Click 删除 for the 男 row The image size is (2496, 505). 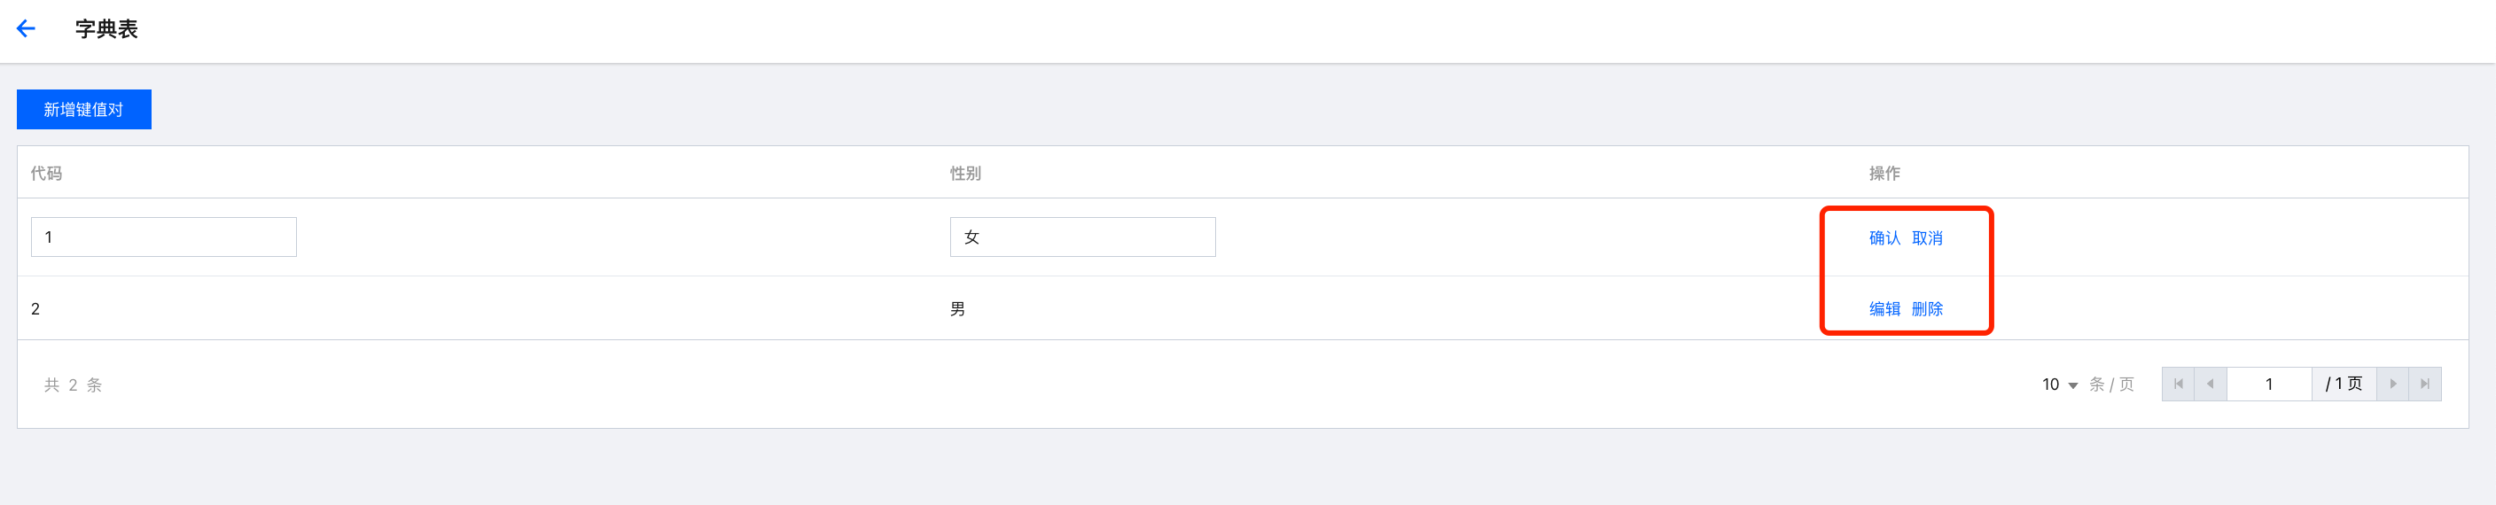[x=1926, y=309]
